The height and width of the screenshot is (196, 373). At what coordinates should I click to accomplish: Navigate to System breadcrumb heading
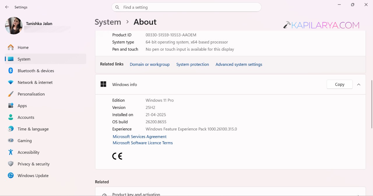[x=108, y=22]
